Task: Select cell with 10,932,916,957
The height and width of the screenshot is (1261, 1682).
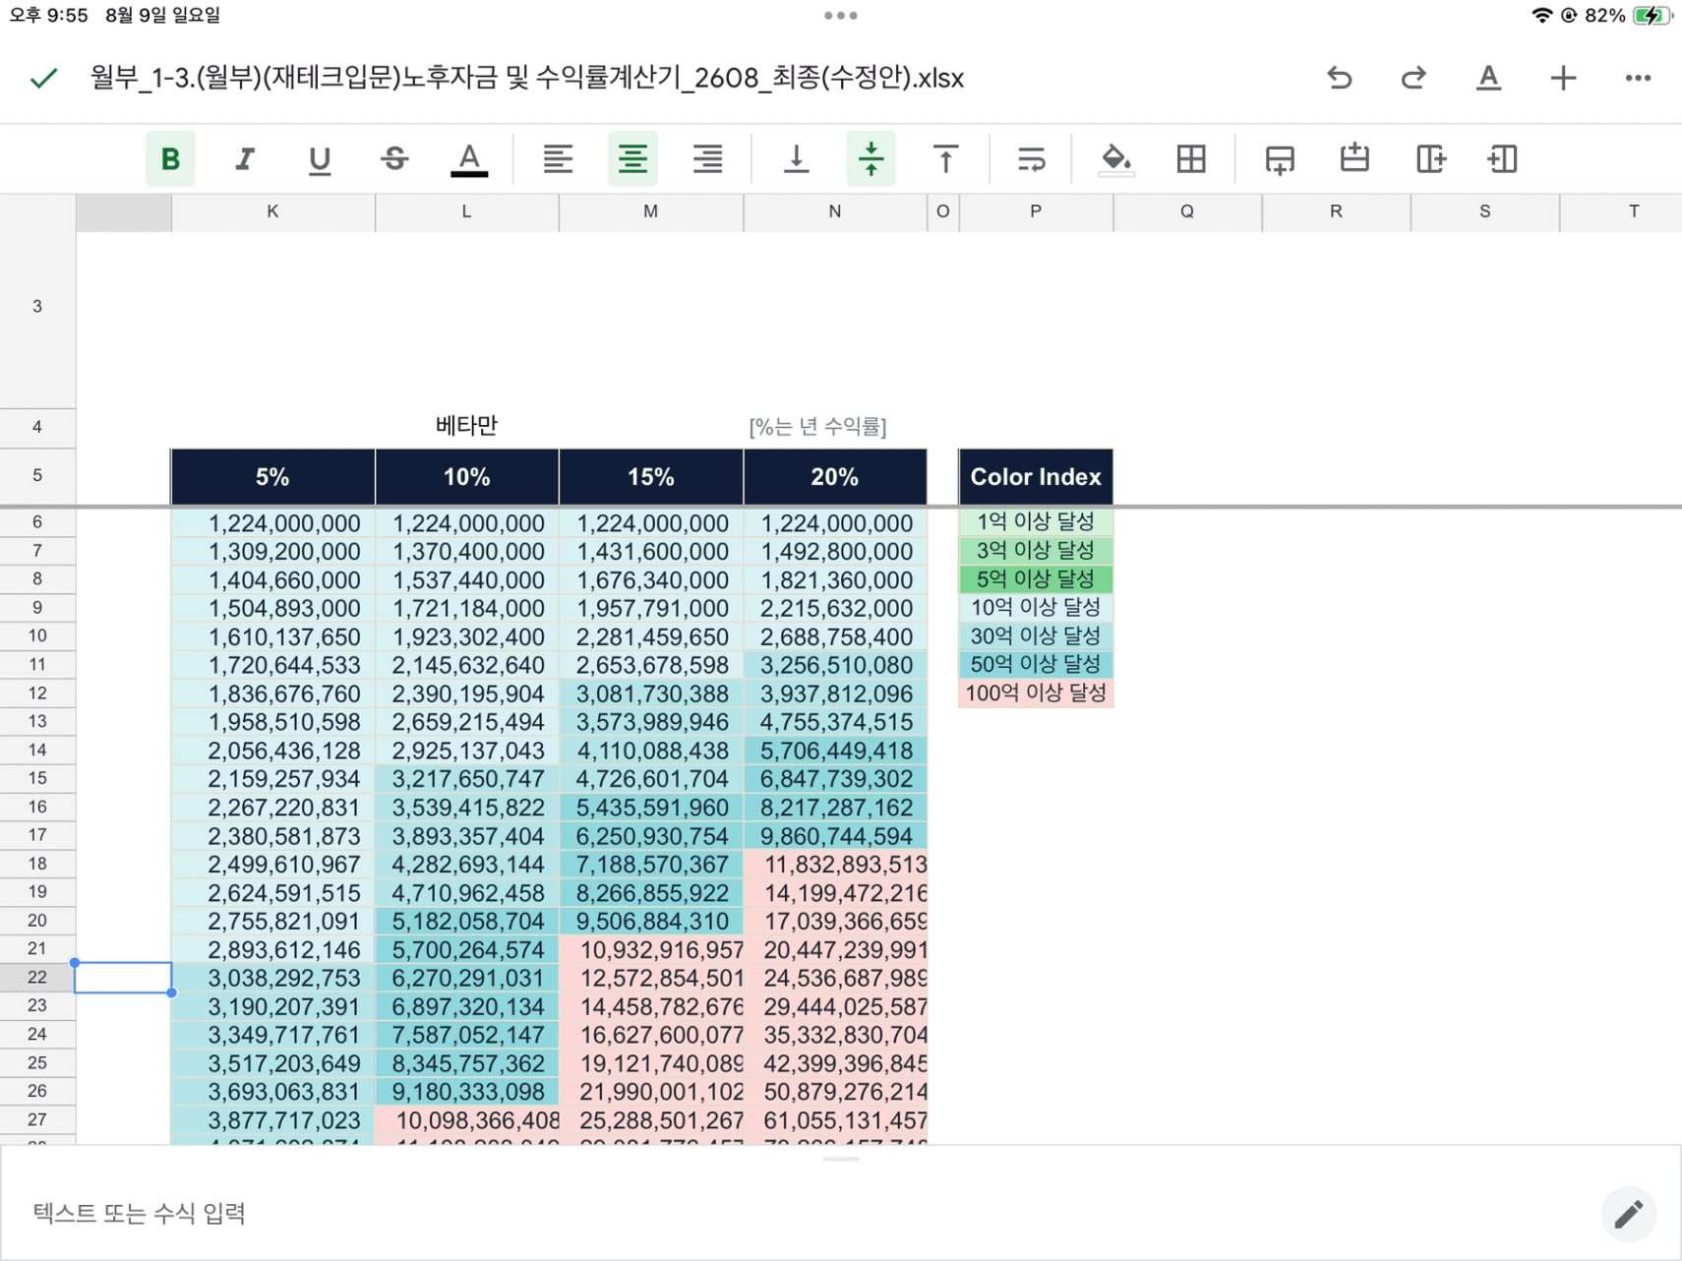Action: click(x=650, y=950)
